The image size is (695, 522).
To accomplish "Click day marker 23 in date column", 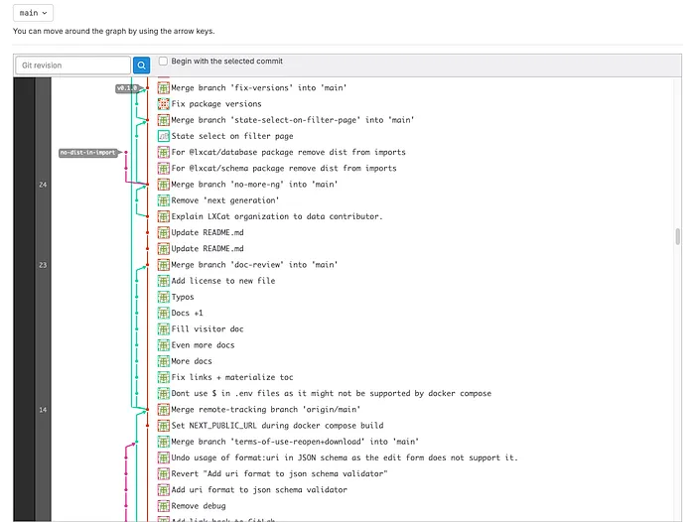I will (x=43, y=265).
